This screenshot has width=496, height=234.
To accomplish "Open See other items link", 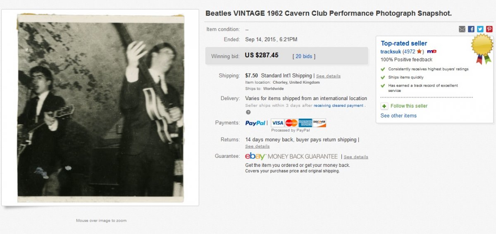I will click(398, 116).
